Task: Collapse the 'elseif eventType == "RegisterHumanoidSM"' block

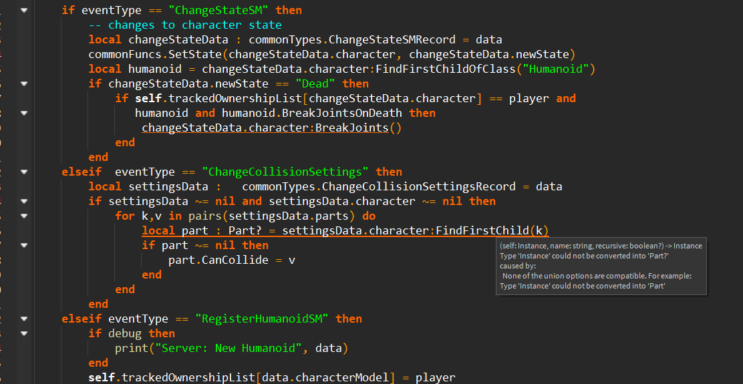Action: click(24, 319)
